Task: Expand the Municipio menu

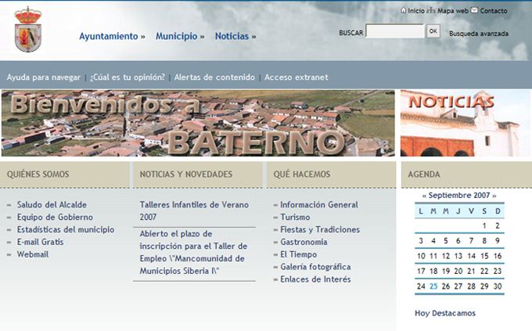Action: [x=180, y=36]
